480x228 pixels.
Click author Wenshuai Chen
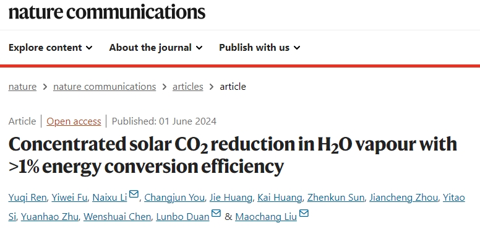click(118, 217)
